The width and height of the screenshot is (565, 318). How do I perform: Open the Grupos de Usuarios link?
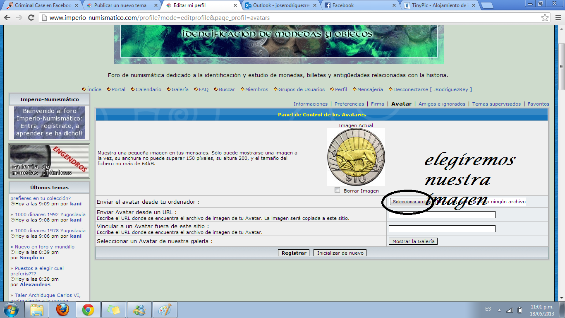[x=302, y=89]
